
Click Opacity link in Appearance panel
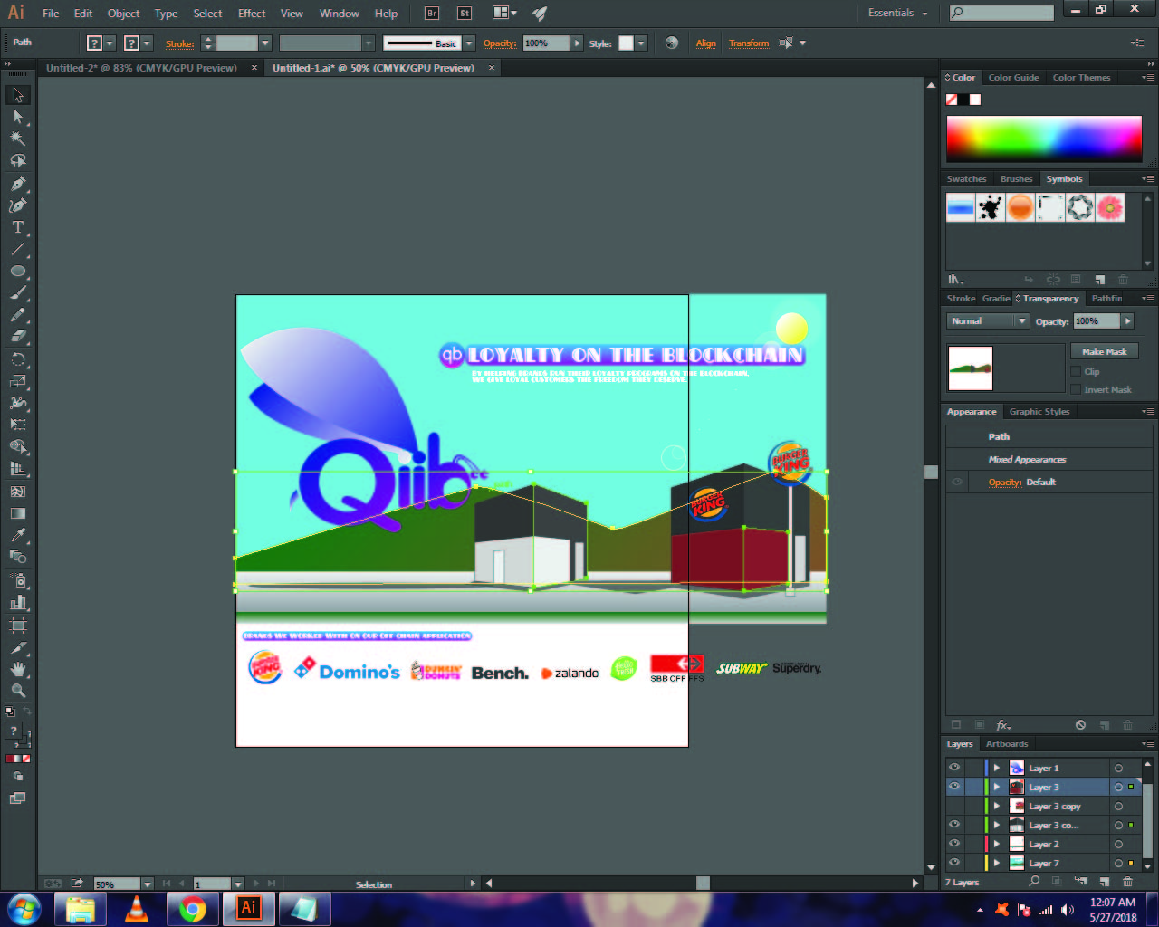(1004, 482)
